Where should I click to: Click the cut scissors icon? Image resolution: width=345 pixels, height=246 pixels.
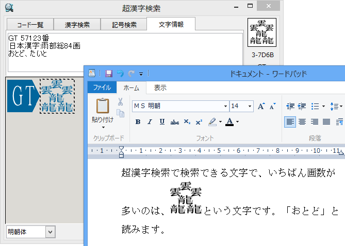(120, 102)
